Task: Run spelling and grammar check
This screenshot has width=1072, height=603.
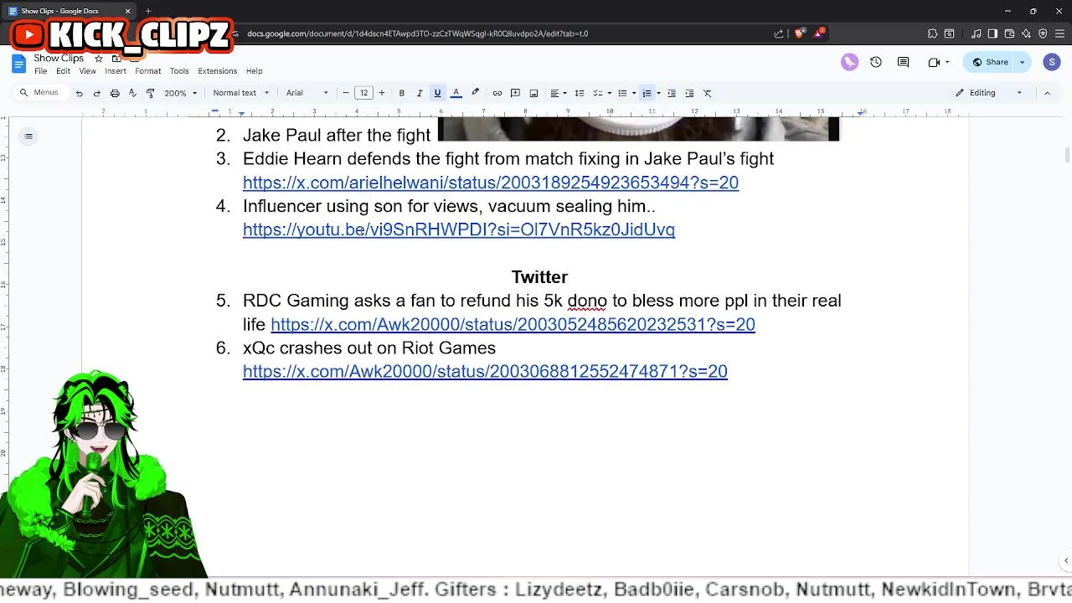Action: coord(132,93)
